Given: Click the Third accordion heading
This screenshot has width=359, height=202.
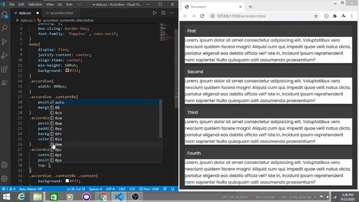Looking at the screenshot, I should 268,112.
